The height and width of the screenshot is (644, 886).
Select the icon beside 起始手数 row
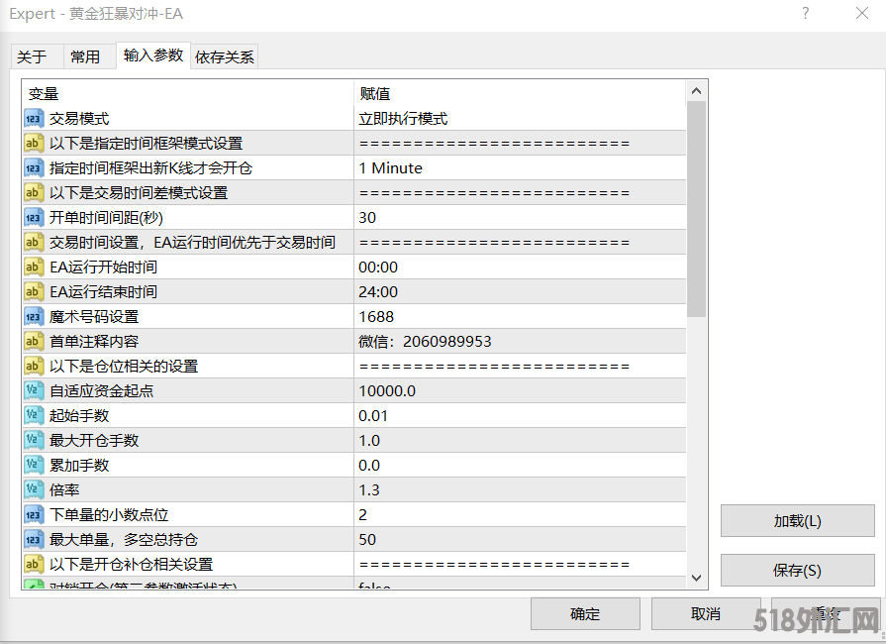point(34,416)
